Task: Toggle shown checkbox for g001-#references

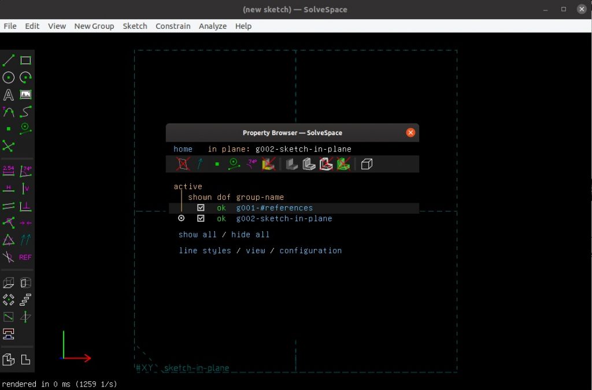Action: 201,207
